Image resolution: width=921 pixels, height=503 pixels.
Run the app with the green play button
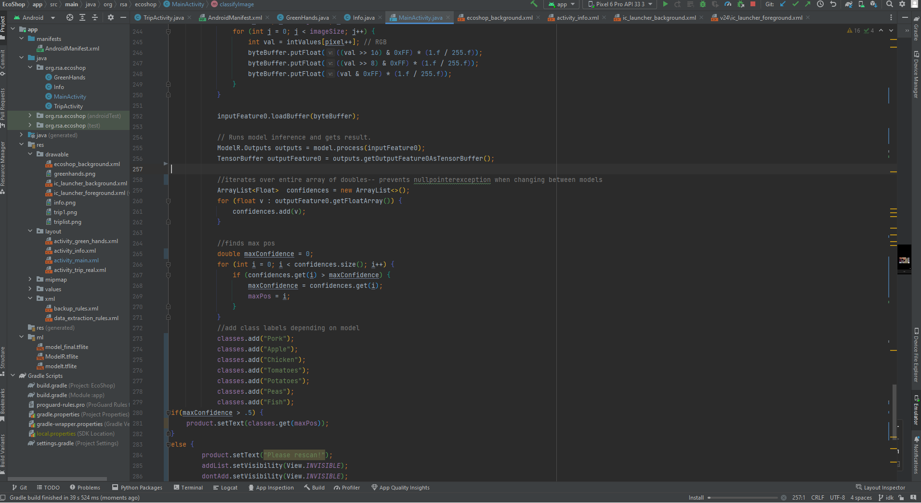[665, 4]
